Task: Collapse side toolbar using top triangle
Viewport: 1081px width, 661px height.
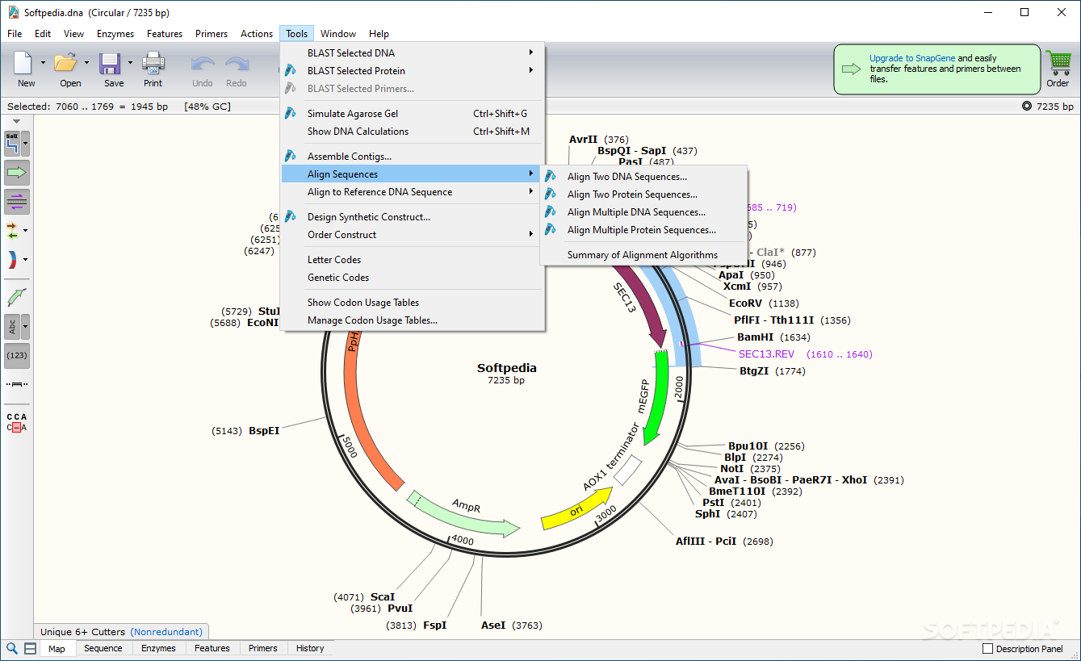Action: (17, 122)
